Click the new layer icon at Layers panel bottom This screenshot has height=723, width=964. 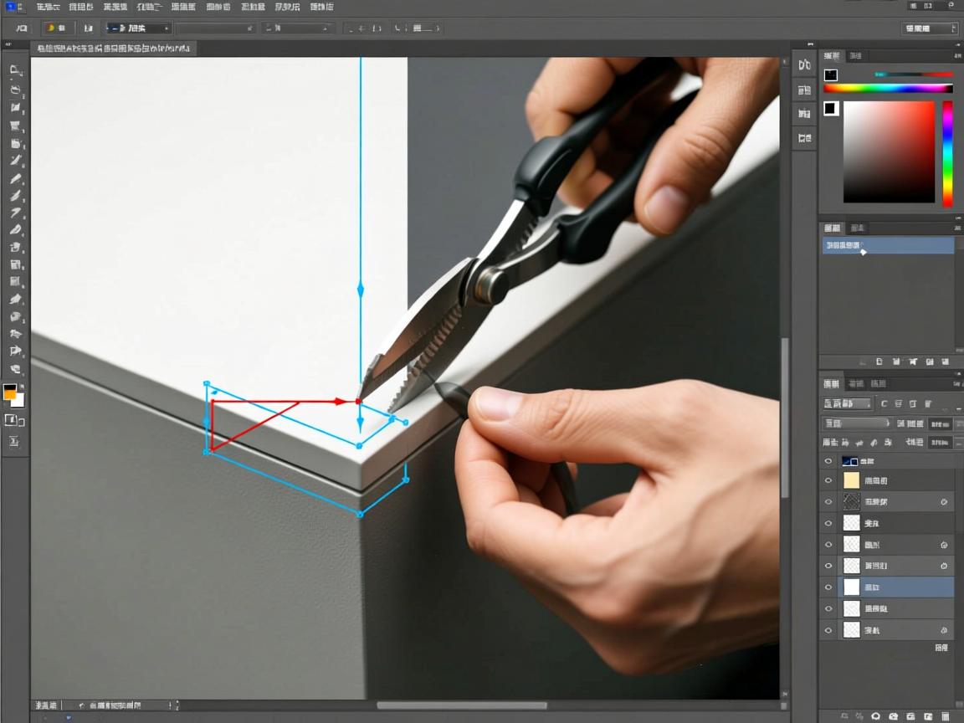click(928, 716)
